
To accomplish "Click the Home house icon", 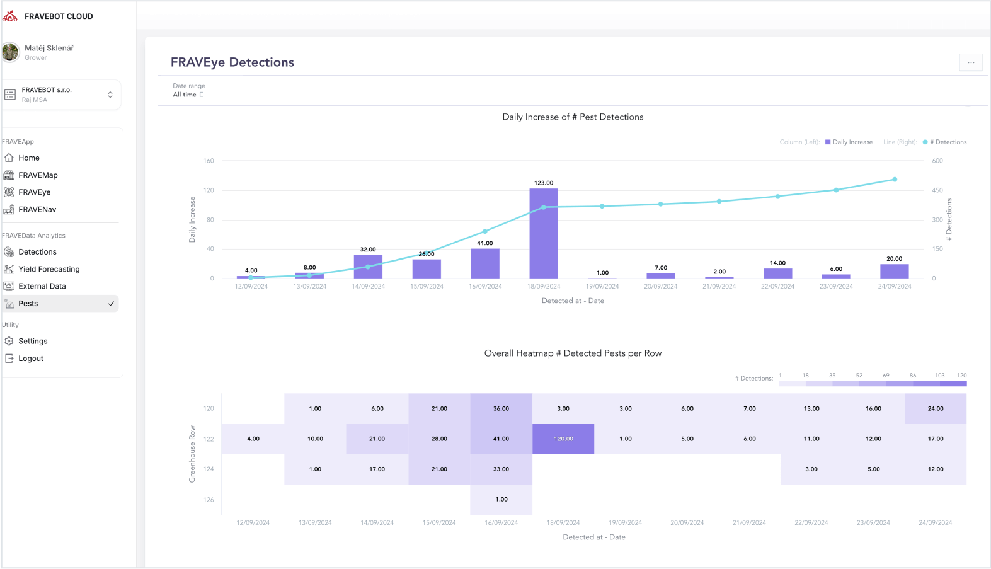I will click(9, 158).
